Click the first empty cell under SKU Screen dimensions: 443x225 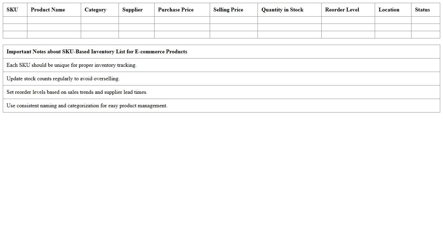15,20
